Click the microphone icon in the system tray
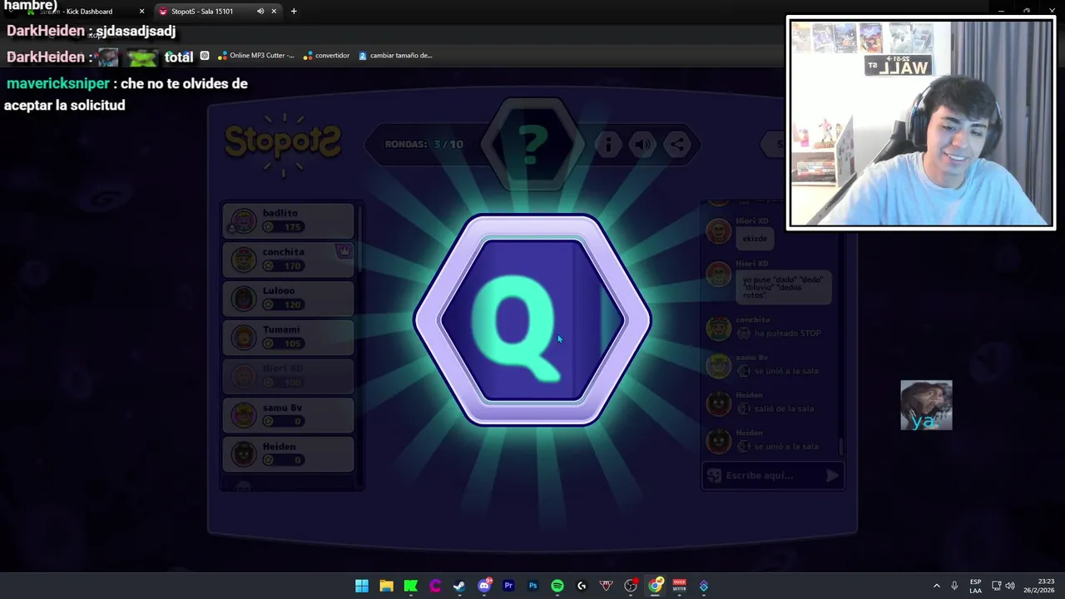This screenshot has height=599, width=1065. [954, 586]
